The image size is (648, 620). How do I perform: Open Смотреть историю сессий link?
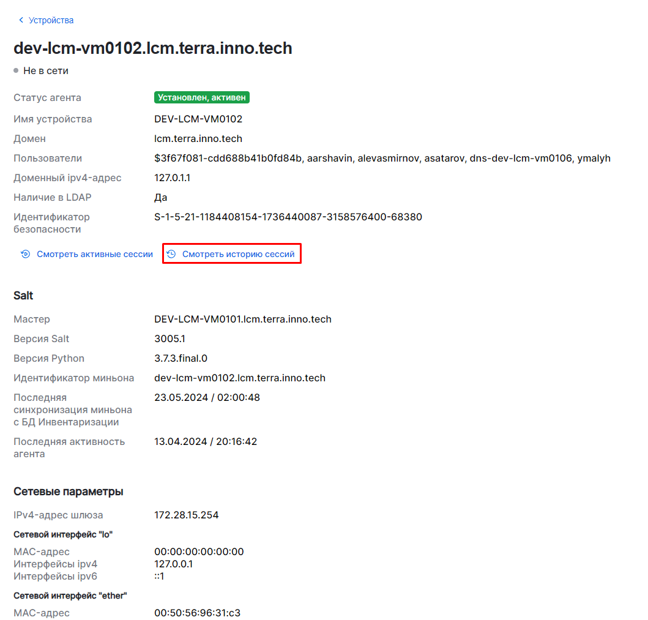pyautogui.click(x=238, y=254)
